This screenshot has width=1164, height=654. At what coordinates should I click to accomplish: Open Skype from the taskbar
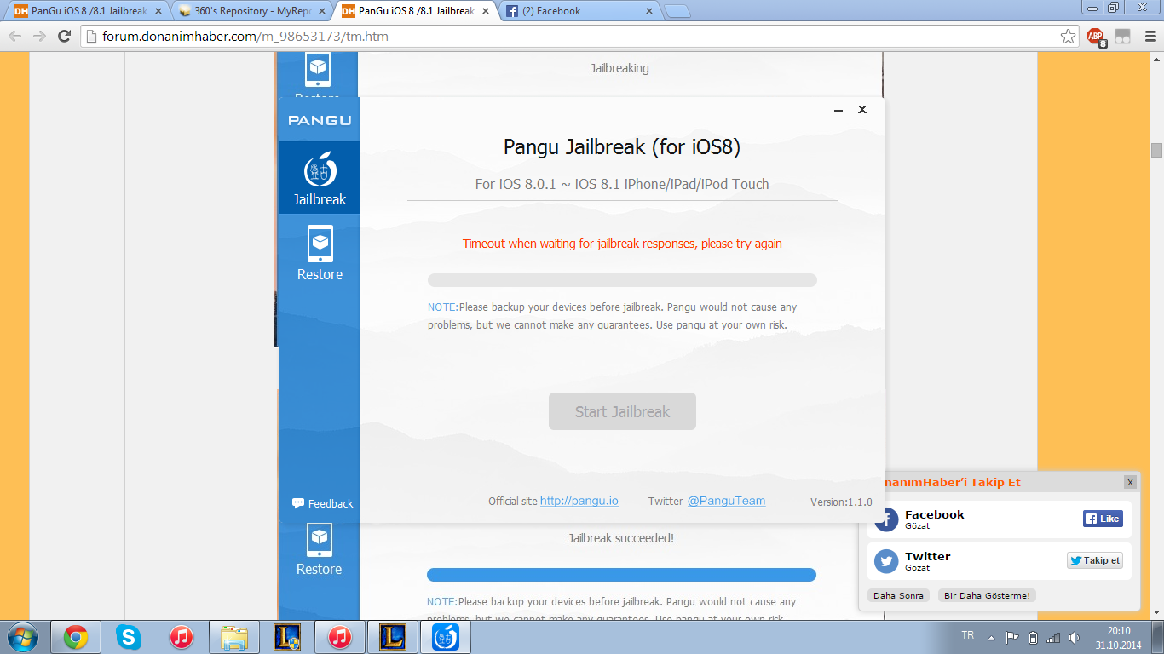click(129, 637)
